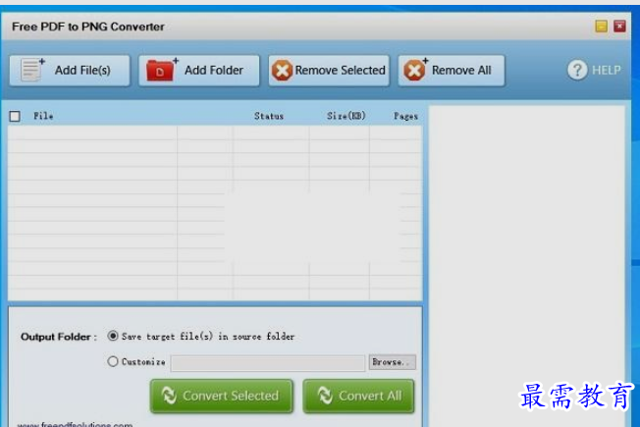Click the Convert Selected button
Image resolution: width=640 pixels, height=427 pixels.
(x=222, y=396)
